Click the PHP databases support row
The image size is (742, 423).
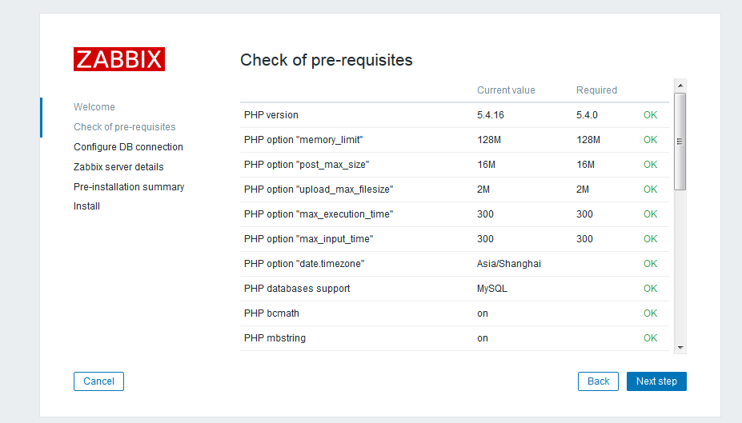[x=297, y=289]
